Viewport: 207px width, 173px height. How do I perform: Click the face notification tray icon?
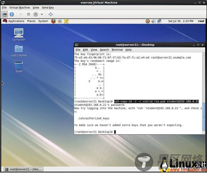(x=147, y=21)
